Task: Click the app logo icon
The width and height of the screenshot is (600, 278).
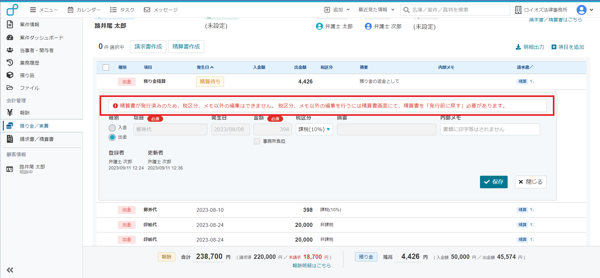Action: pos(12,10)
